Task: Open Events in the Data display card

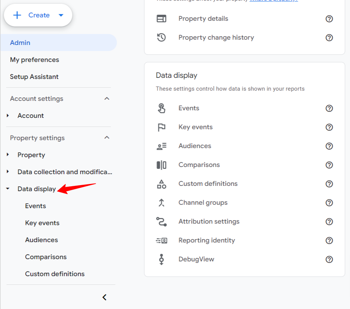Action: click(x=189, y=108)
